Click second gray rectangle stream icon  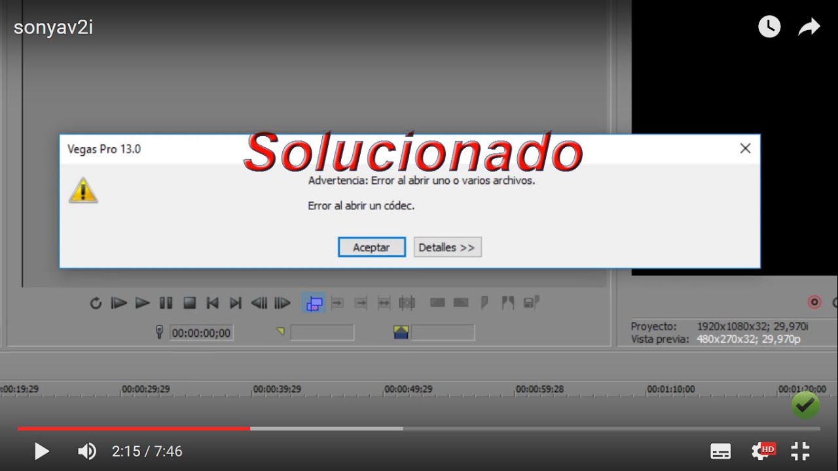coord(461,303)
